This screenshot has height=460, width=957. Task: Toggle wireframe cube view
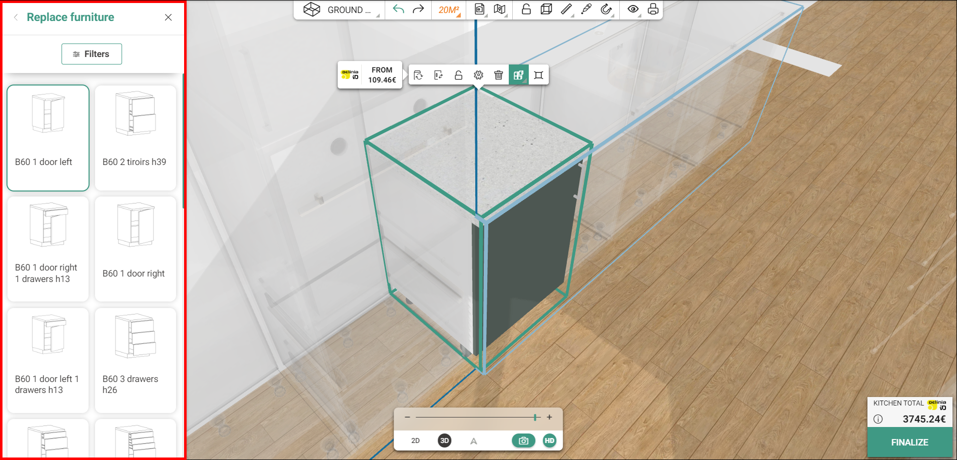(546, 9)
